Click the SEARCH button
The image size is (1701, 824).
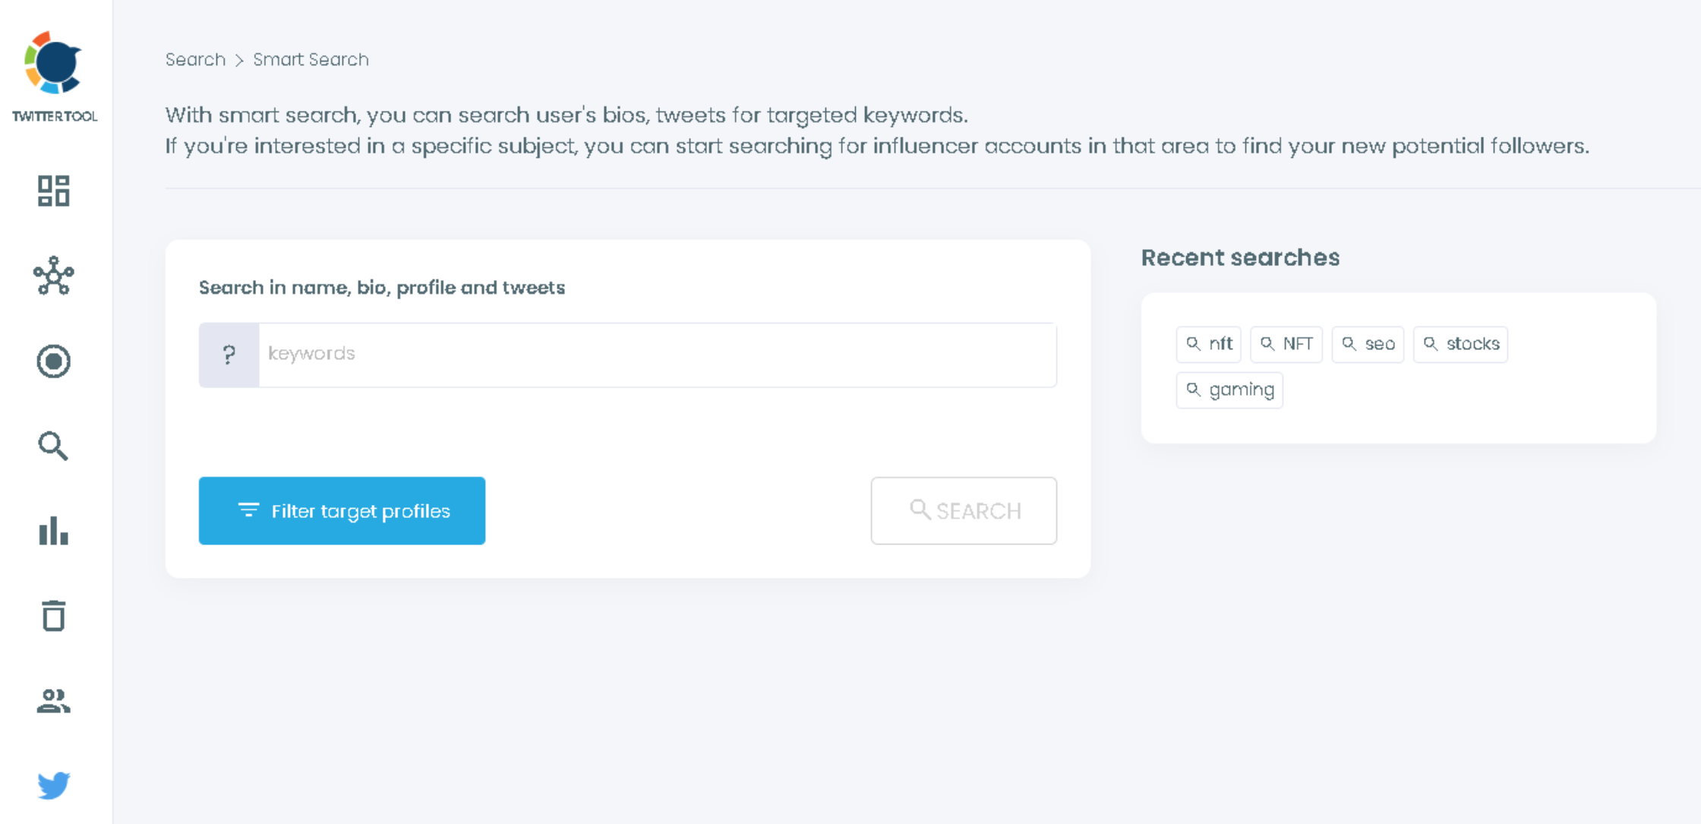[964, 510]
